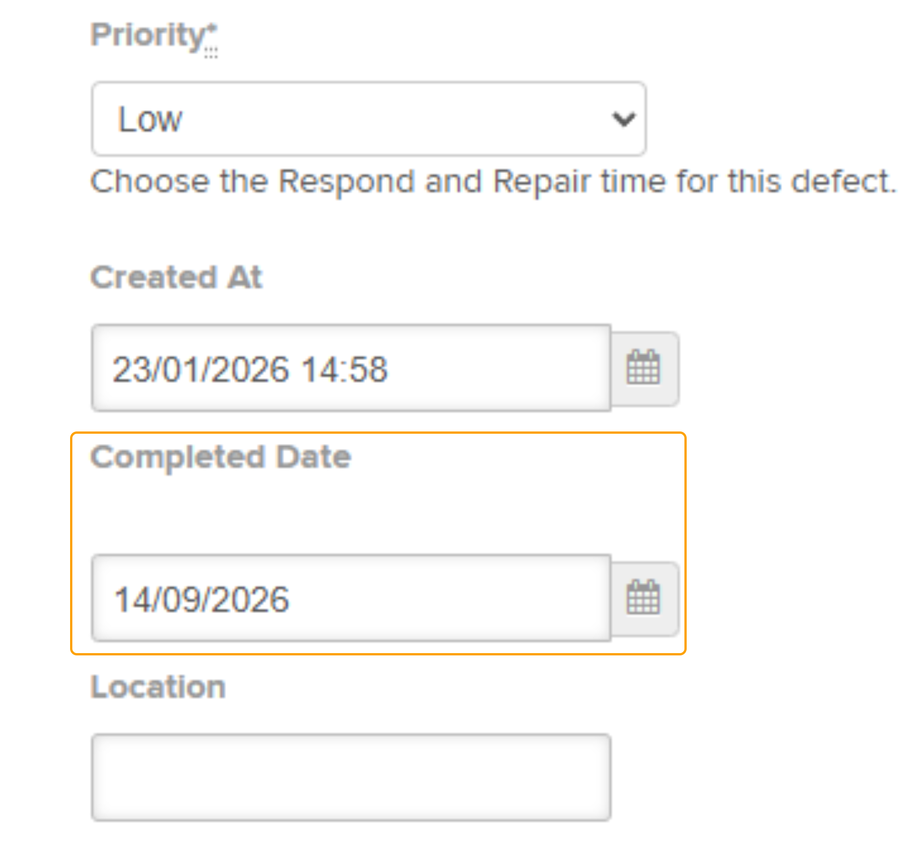This screenshot has width=915, height=842.
Task: Click the Completed Date label
Action: (221, 457)
